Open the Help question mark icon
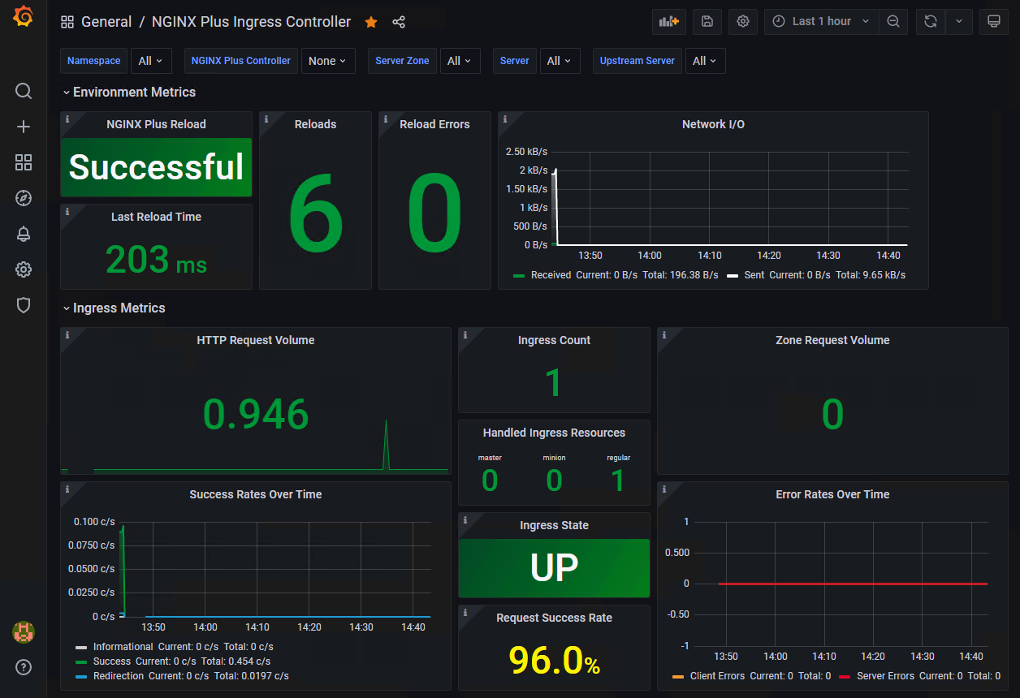The height and width of the screenshot is (698, 1020). tap(24, 668)
